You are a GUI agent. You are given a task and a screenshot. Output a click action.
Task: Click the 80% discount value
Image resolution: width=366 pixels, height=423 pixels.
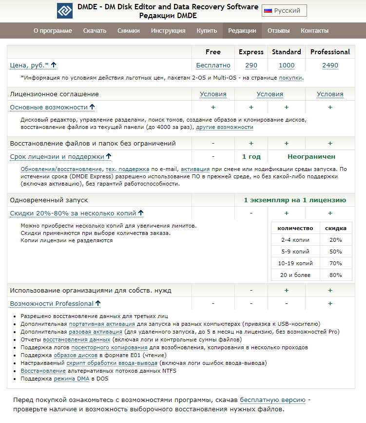336,275
